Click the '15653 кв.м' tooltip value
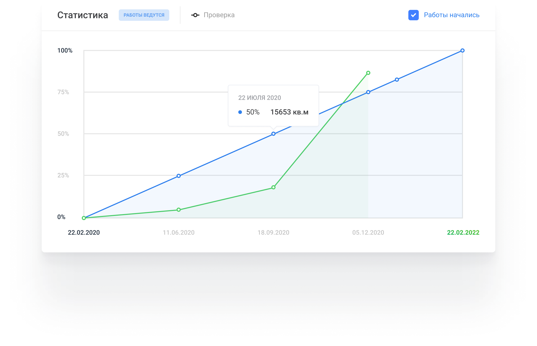 (289, 112)
